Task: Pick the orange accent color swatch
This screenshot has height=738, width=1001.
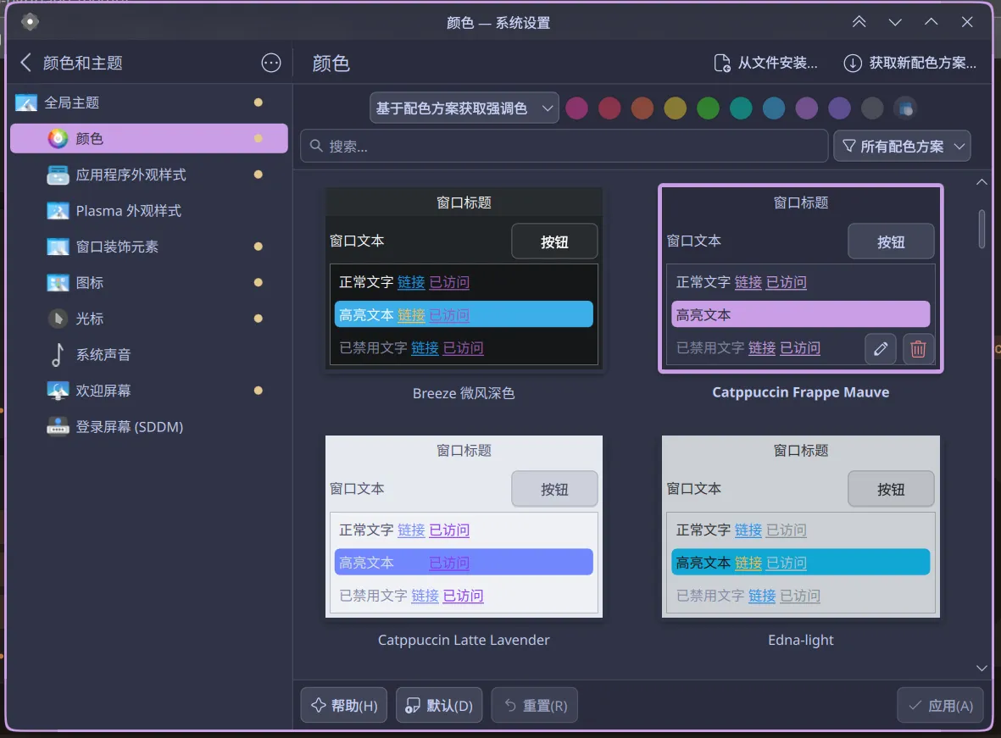Action: click(642, 108)
